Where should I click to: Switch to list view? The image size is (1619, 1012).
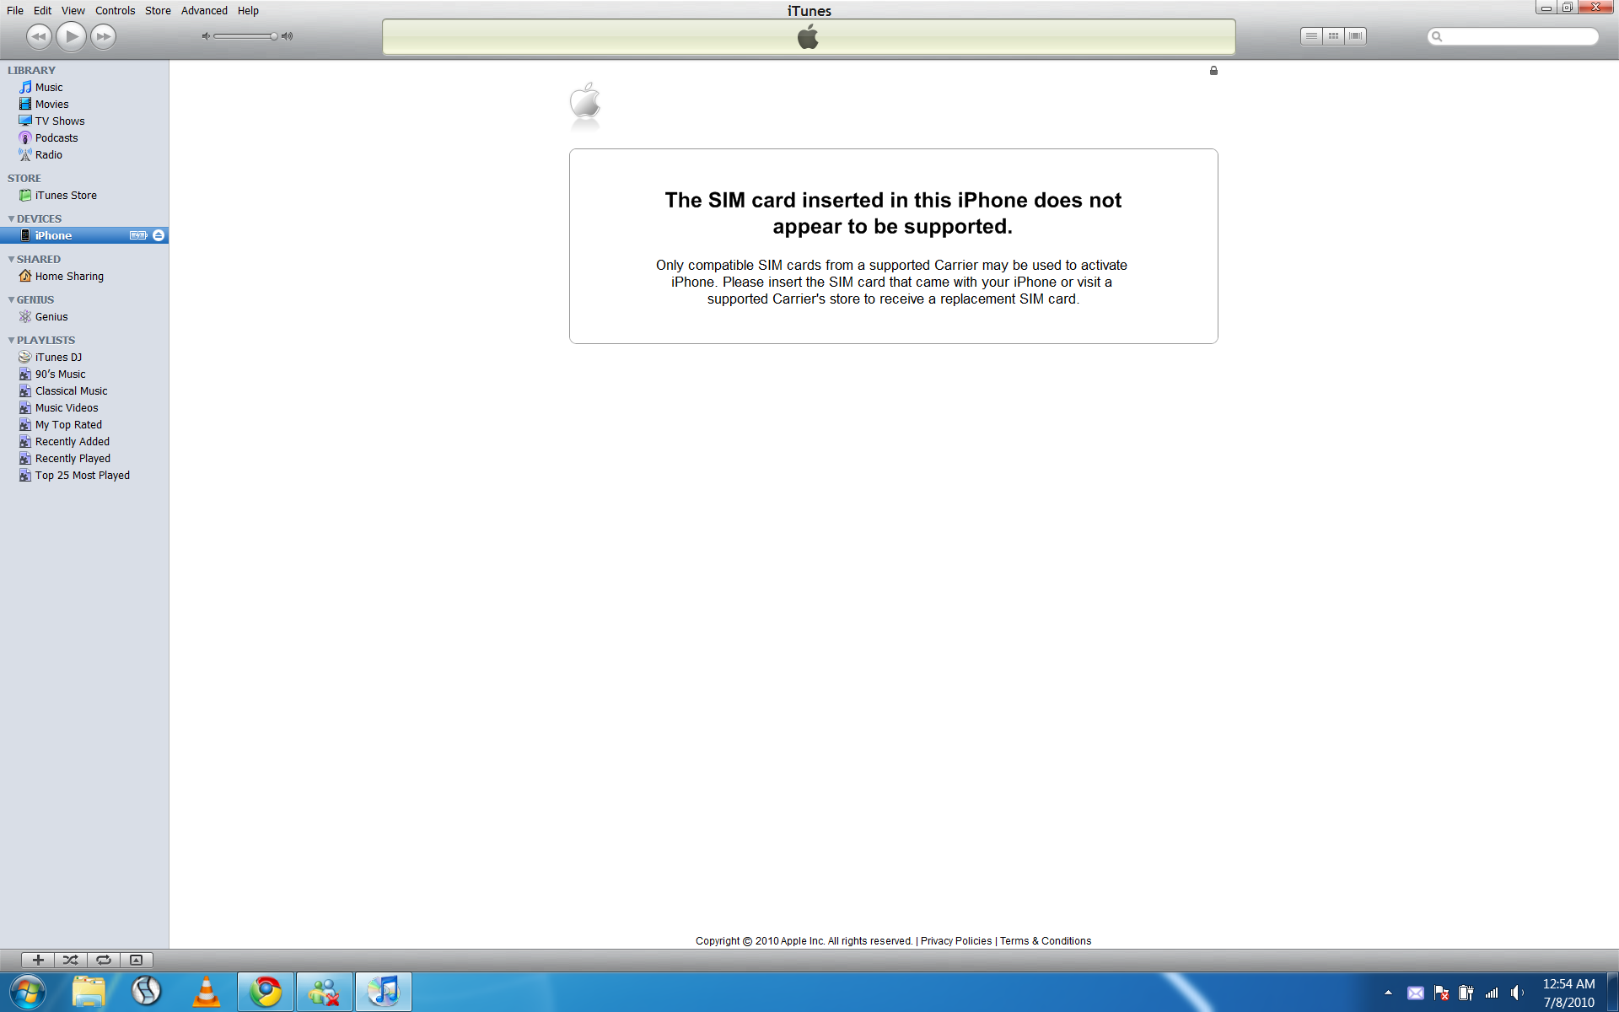(1311, 36)
